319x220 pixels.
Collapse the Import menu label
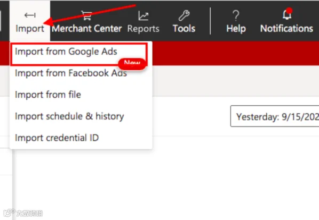point(30,29)
